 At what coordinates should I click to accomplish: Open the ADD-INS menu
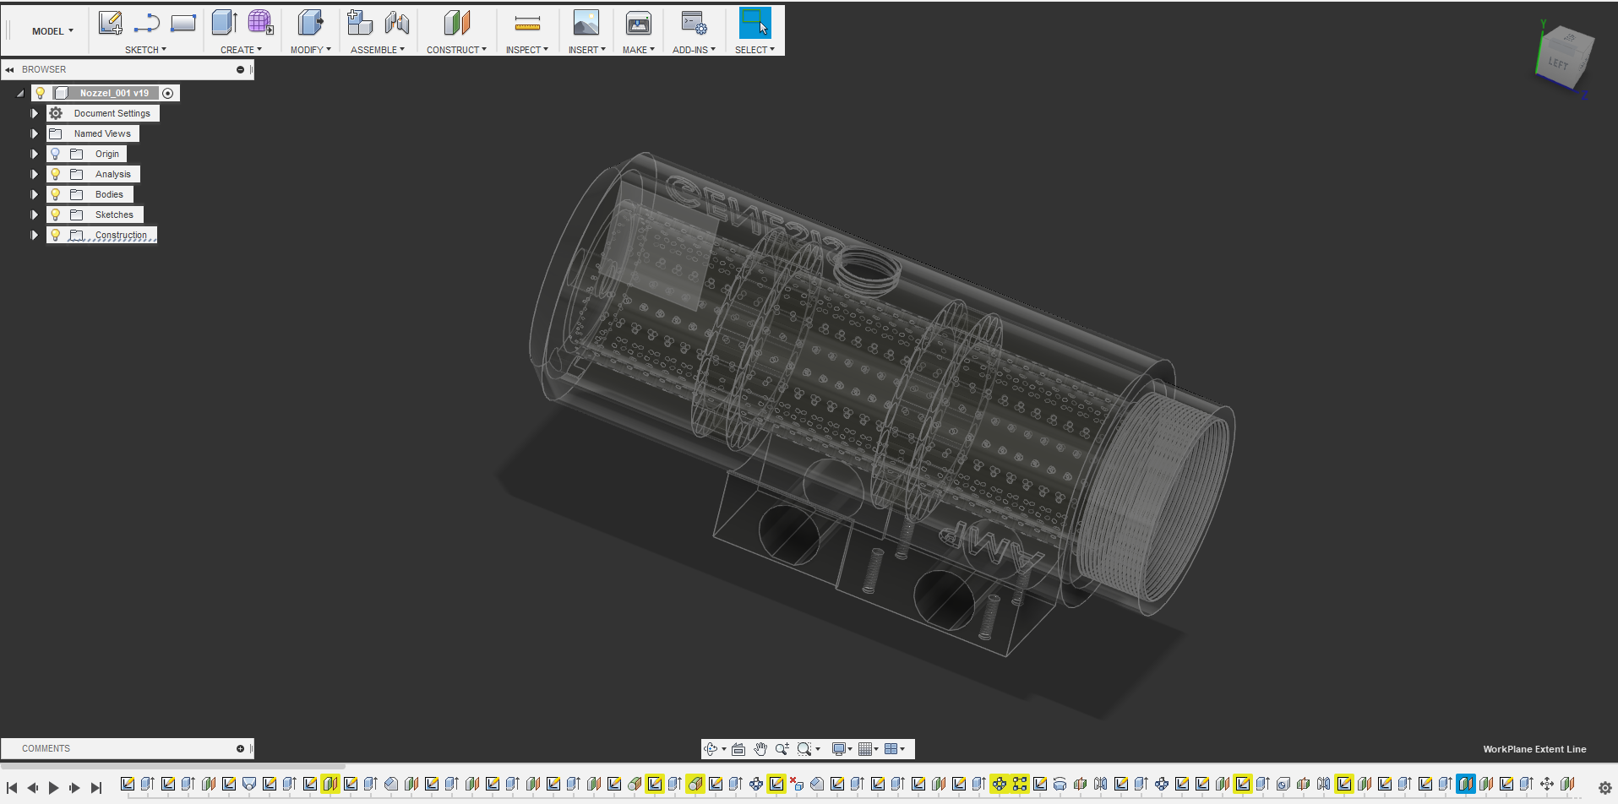point(694,50)
